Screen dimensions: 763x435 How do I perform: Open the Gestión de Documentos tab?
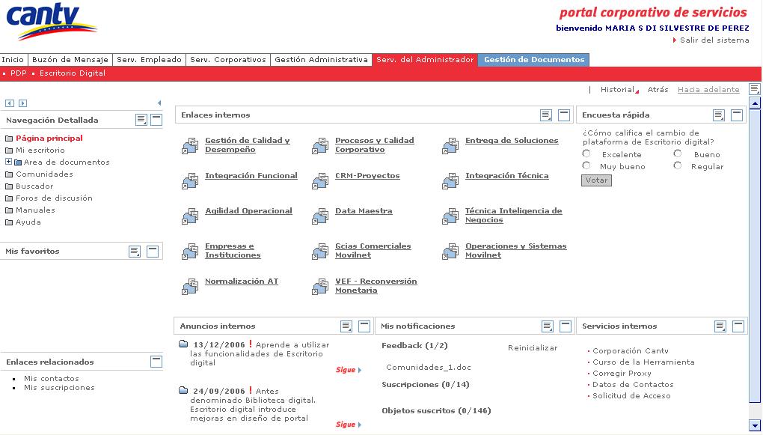coord(534,59)
